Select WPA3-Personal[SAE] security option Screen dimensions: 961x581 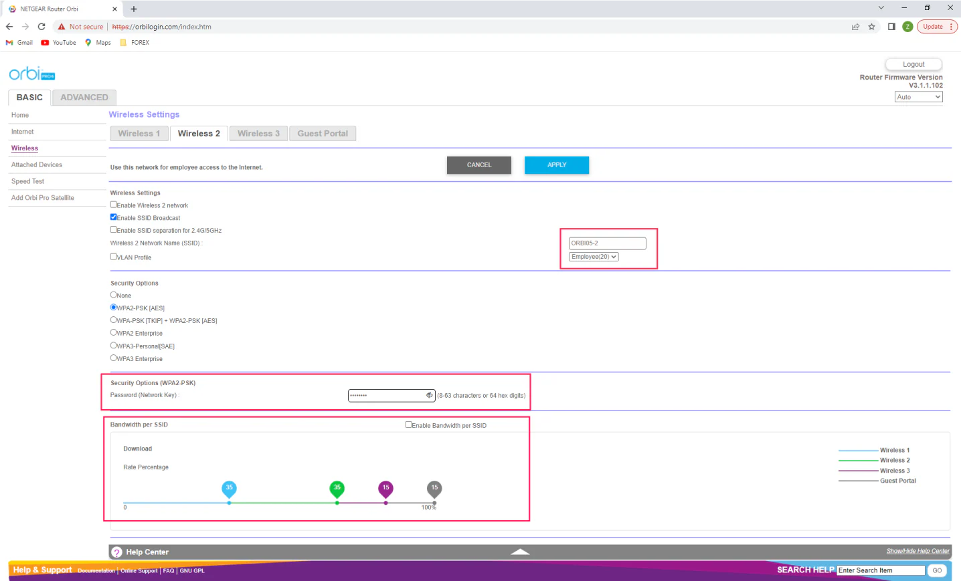(x=114, y=346)
